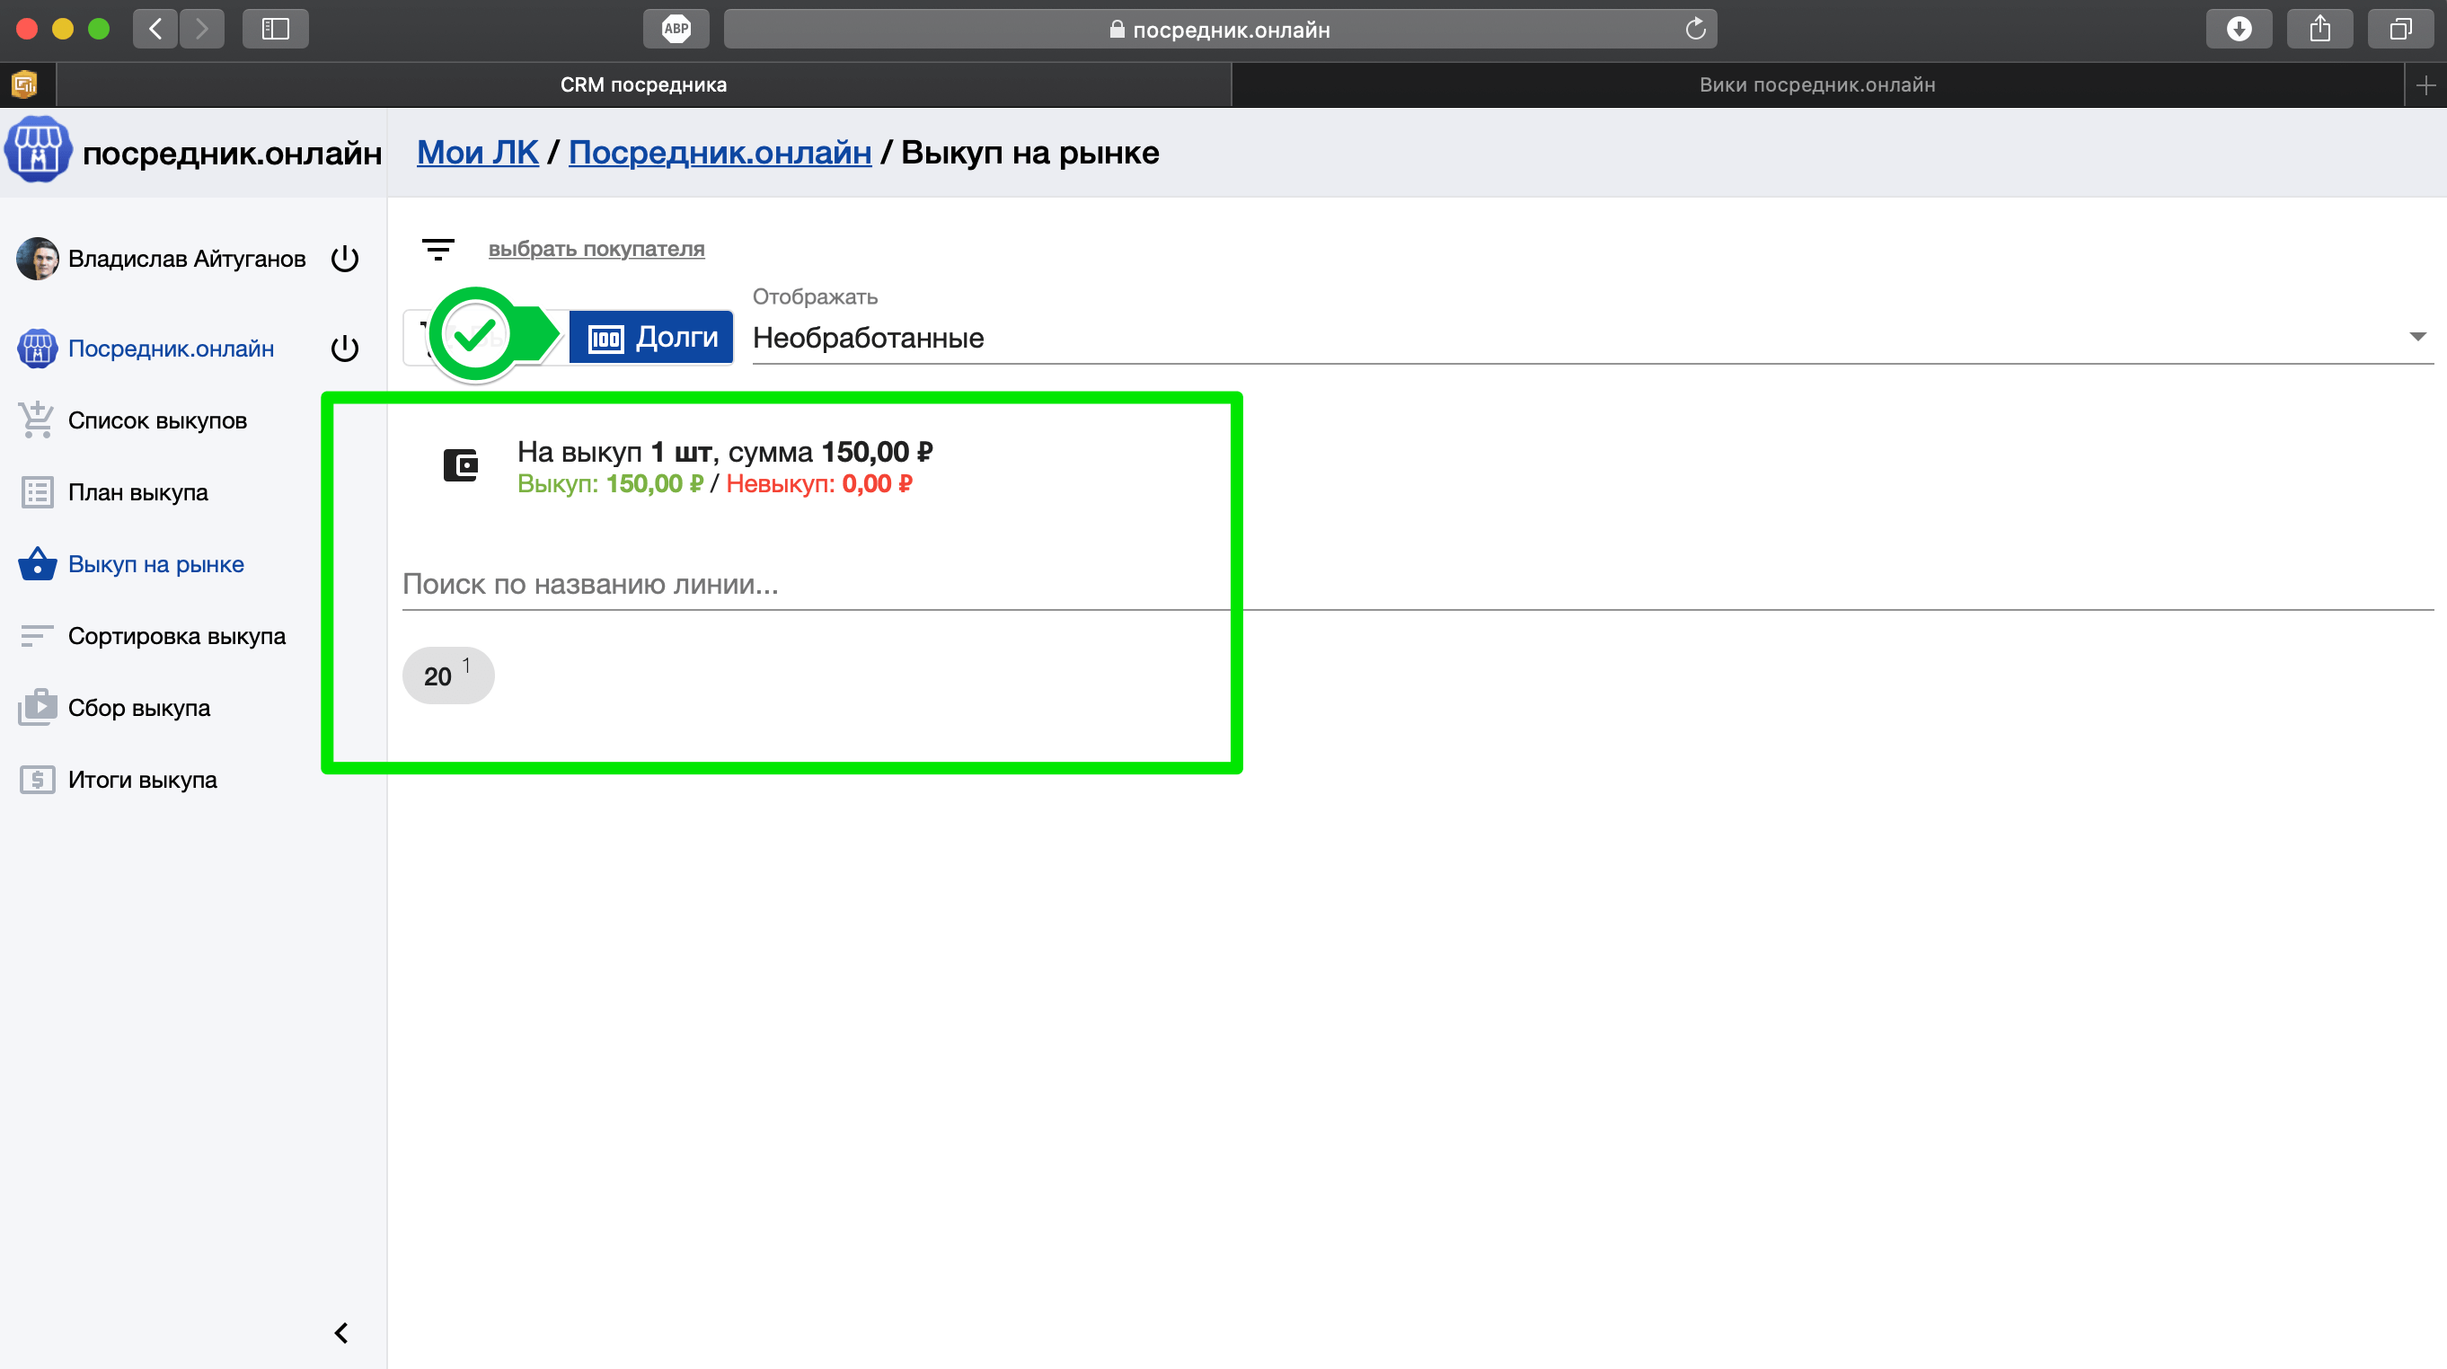2447x1369 pixels.
Task: Toggle the 'Долги' button
Action: pos(651,337)
